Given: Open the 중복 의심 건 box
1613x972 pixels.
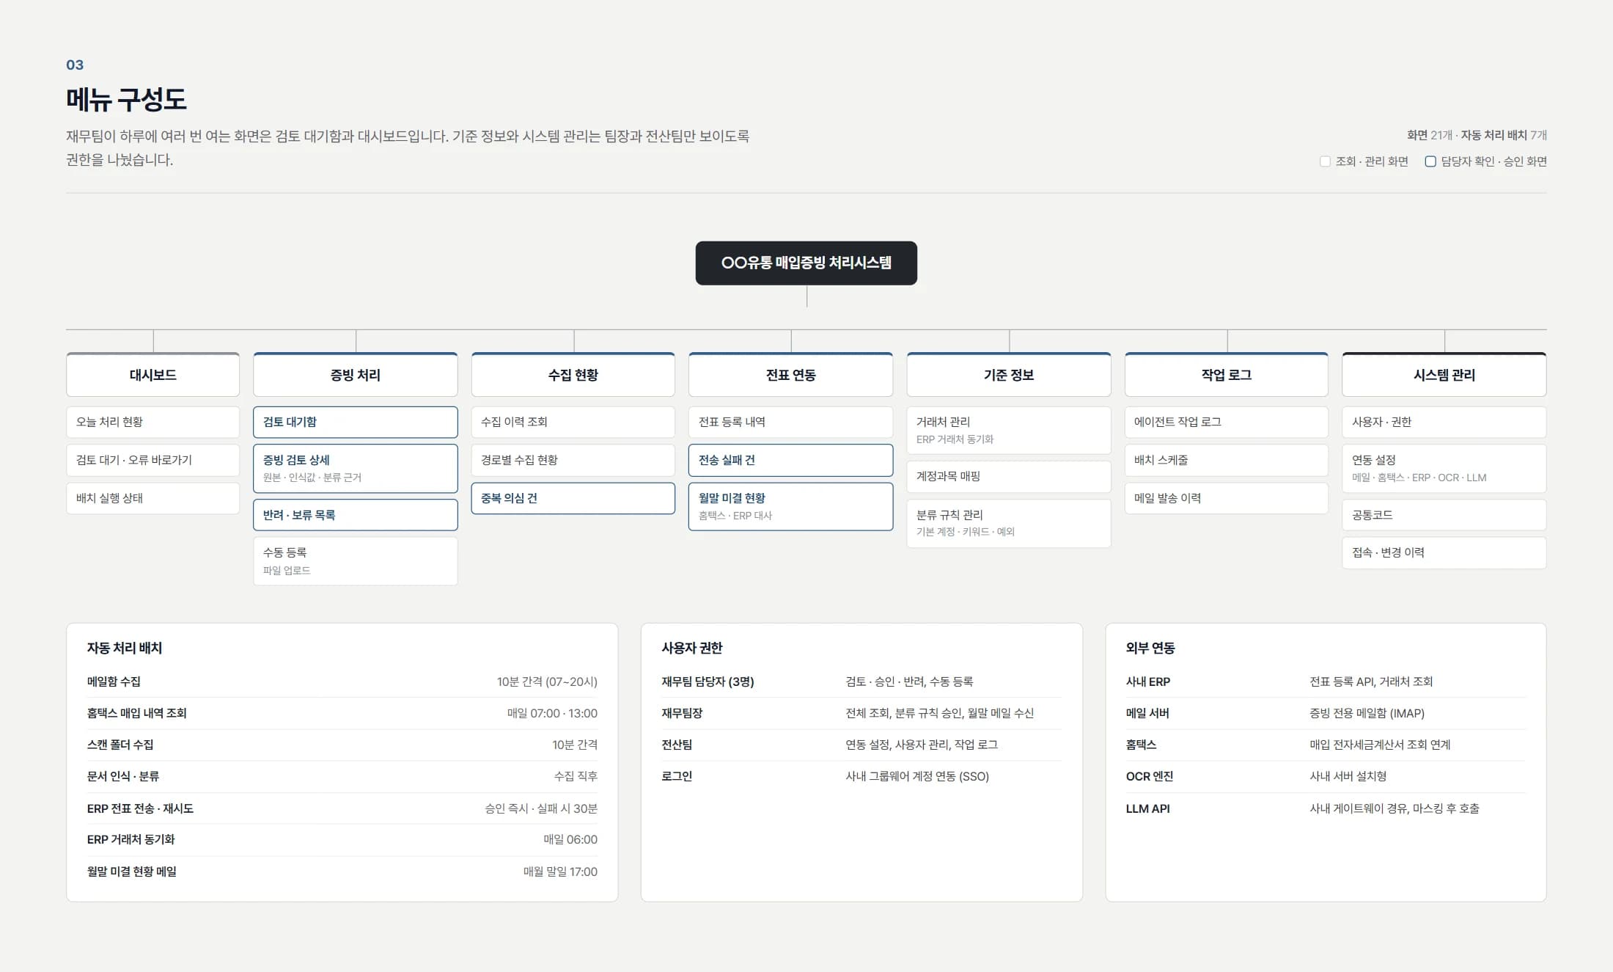Looking at the screenshot, I should pyautogui.click(x=573, y=498).
